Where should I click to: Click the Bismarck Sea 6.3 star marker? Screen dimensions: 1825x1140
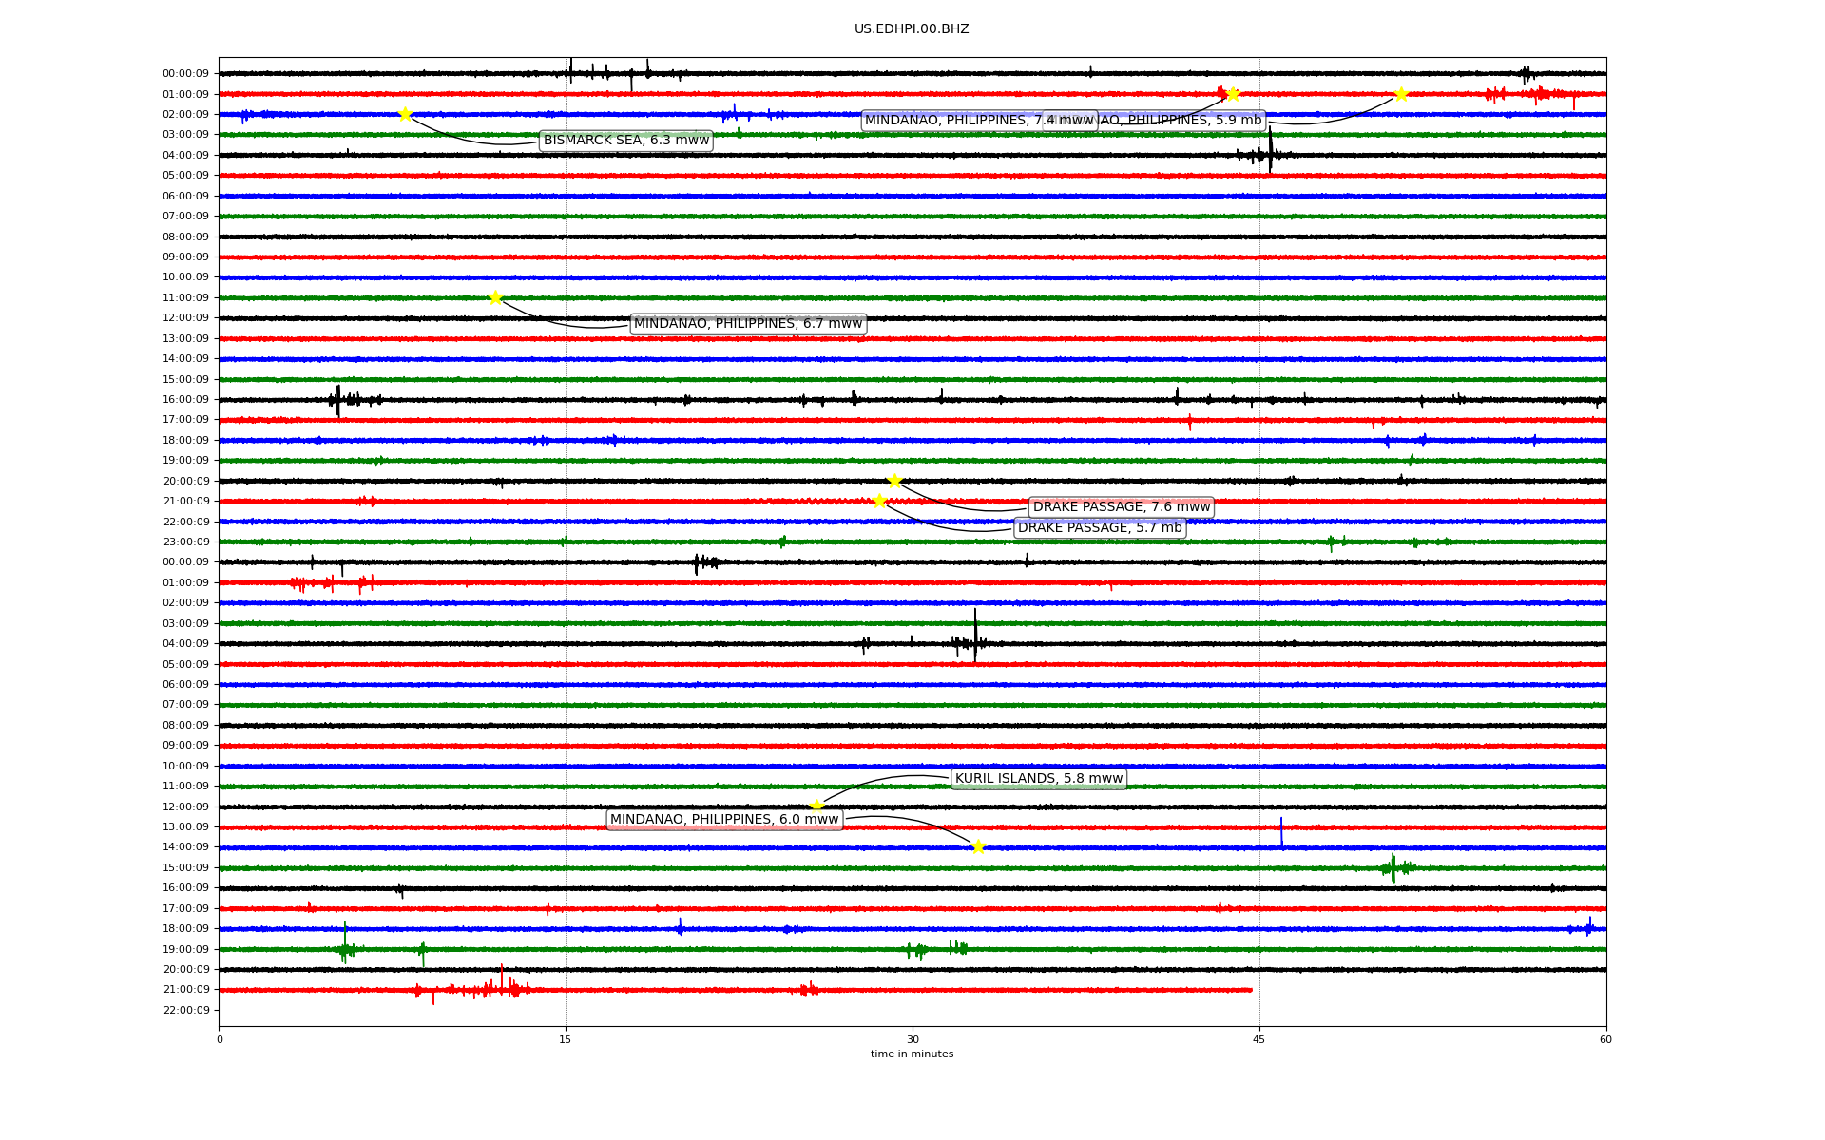coord(405,114)
